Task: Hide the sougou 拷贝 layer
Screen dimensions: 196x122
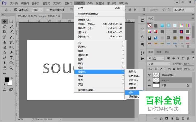Action: tap(149, 75)
